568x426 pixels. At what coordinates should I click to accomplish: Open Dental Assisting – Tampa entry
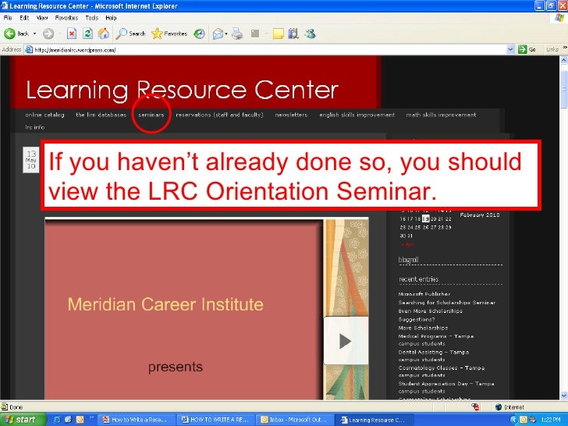tap(434, 356)
